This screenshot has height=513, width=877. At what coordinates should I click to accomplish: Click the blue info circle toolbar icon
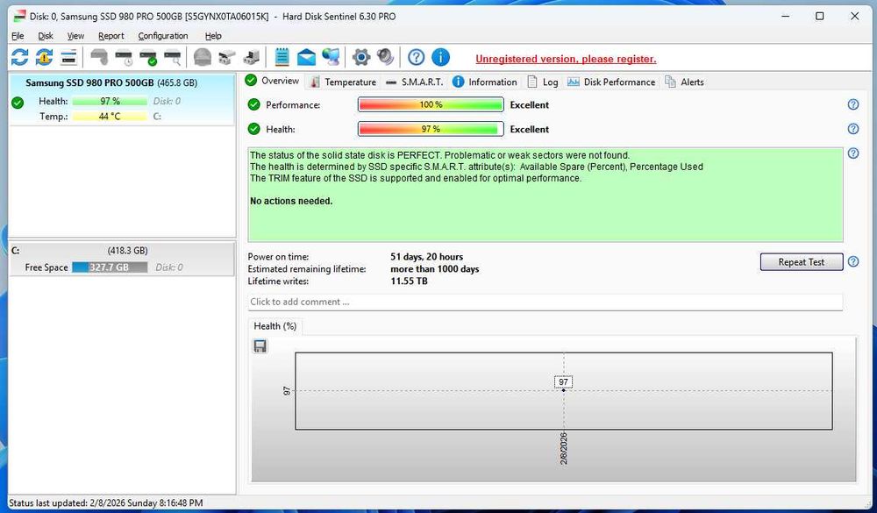coord(441,57)
